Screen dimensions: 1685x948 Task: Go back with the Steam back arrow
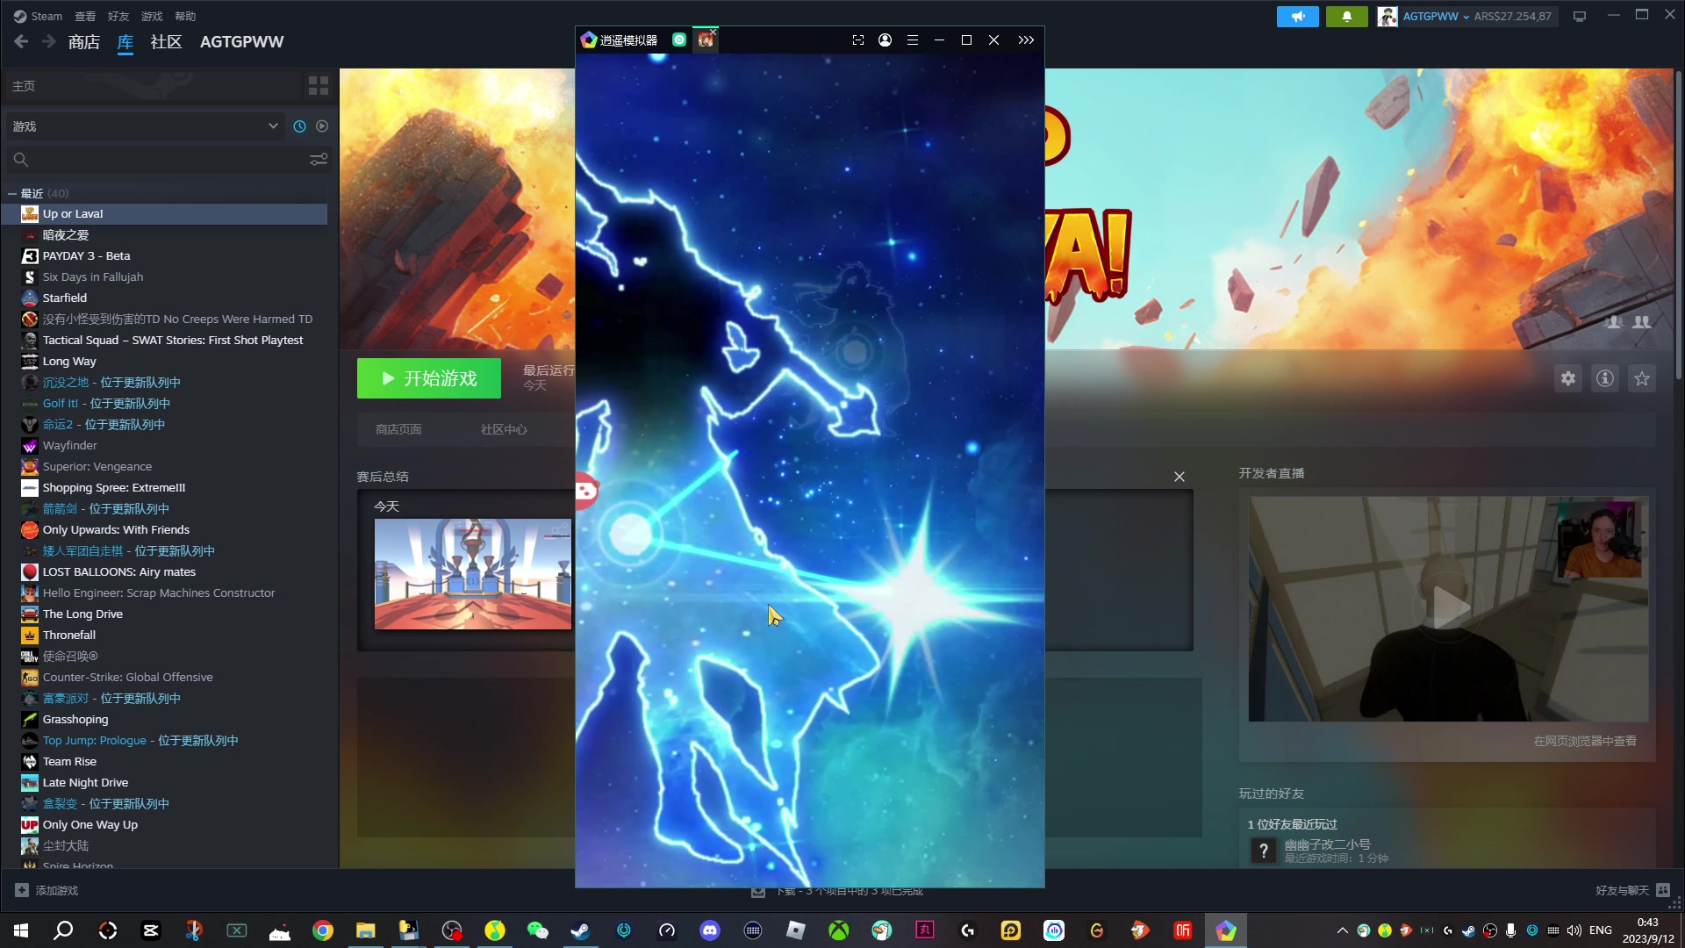click(x=21, y=41)
